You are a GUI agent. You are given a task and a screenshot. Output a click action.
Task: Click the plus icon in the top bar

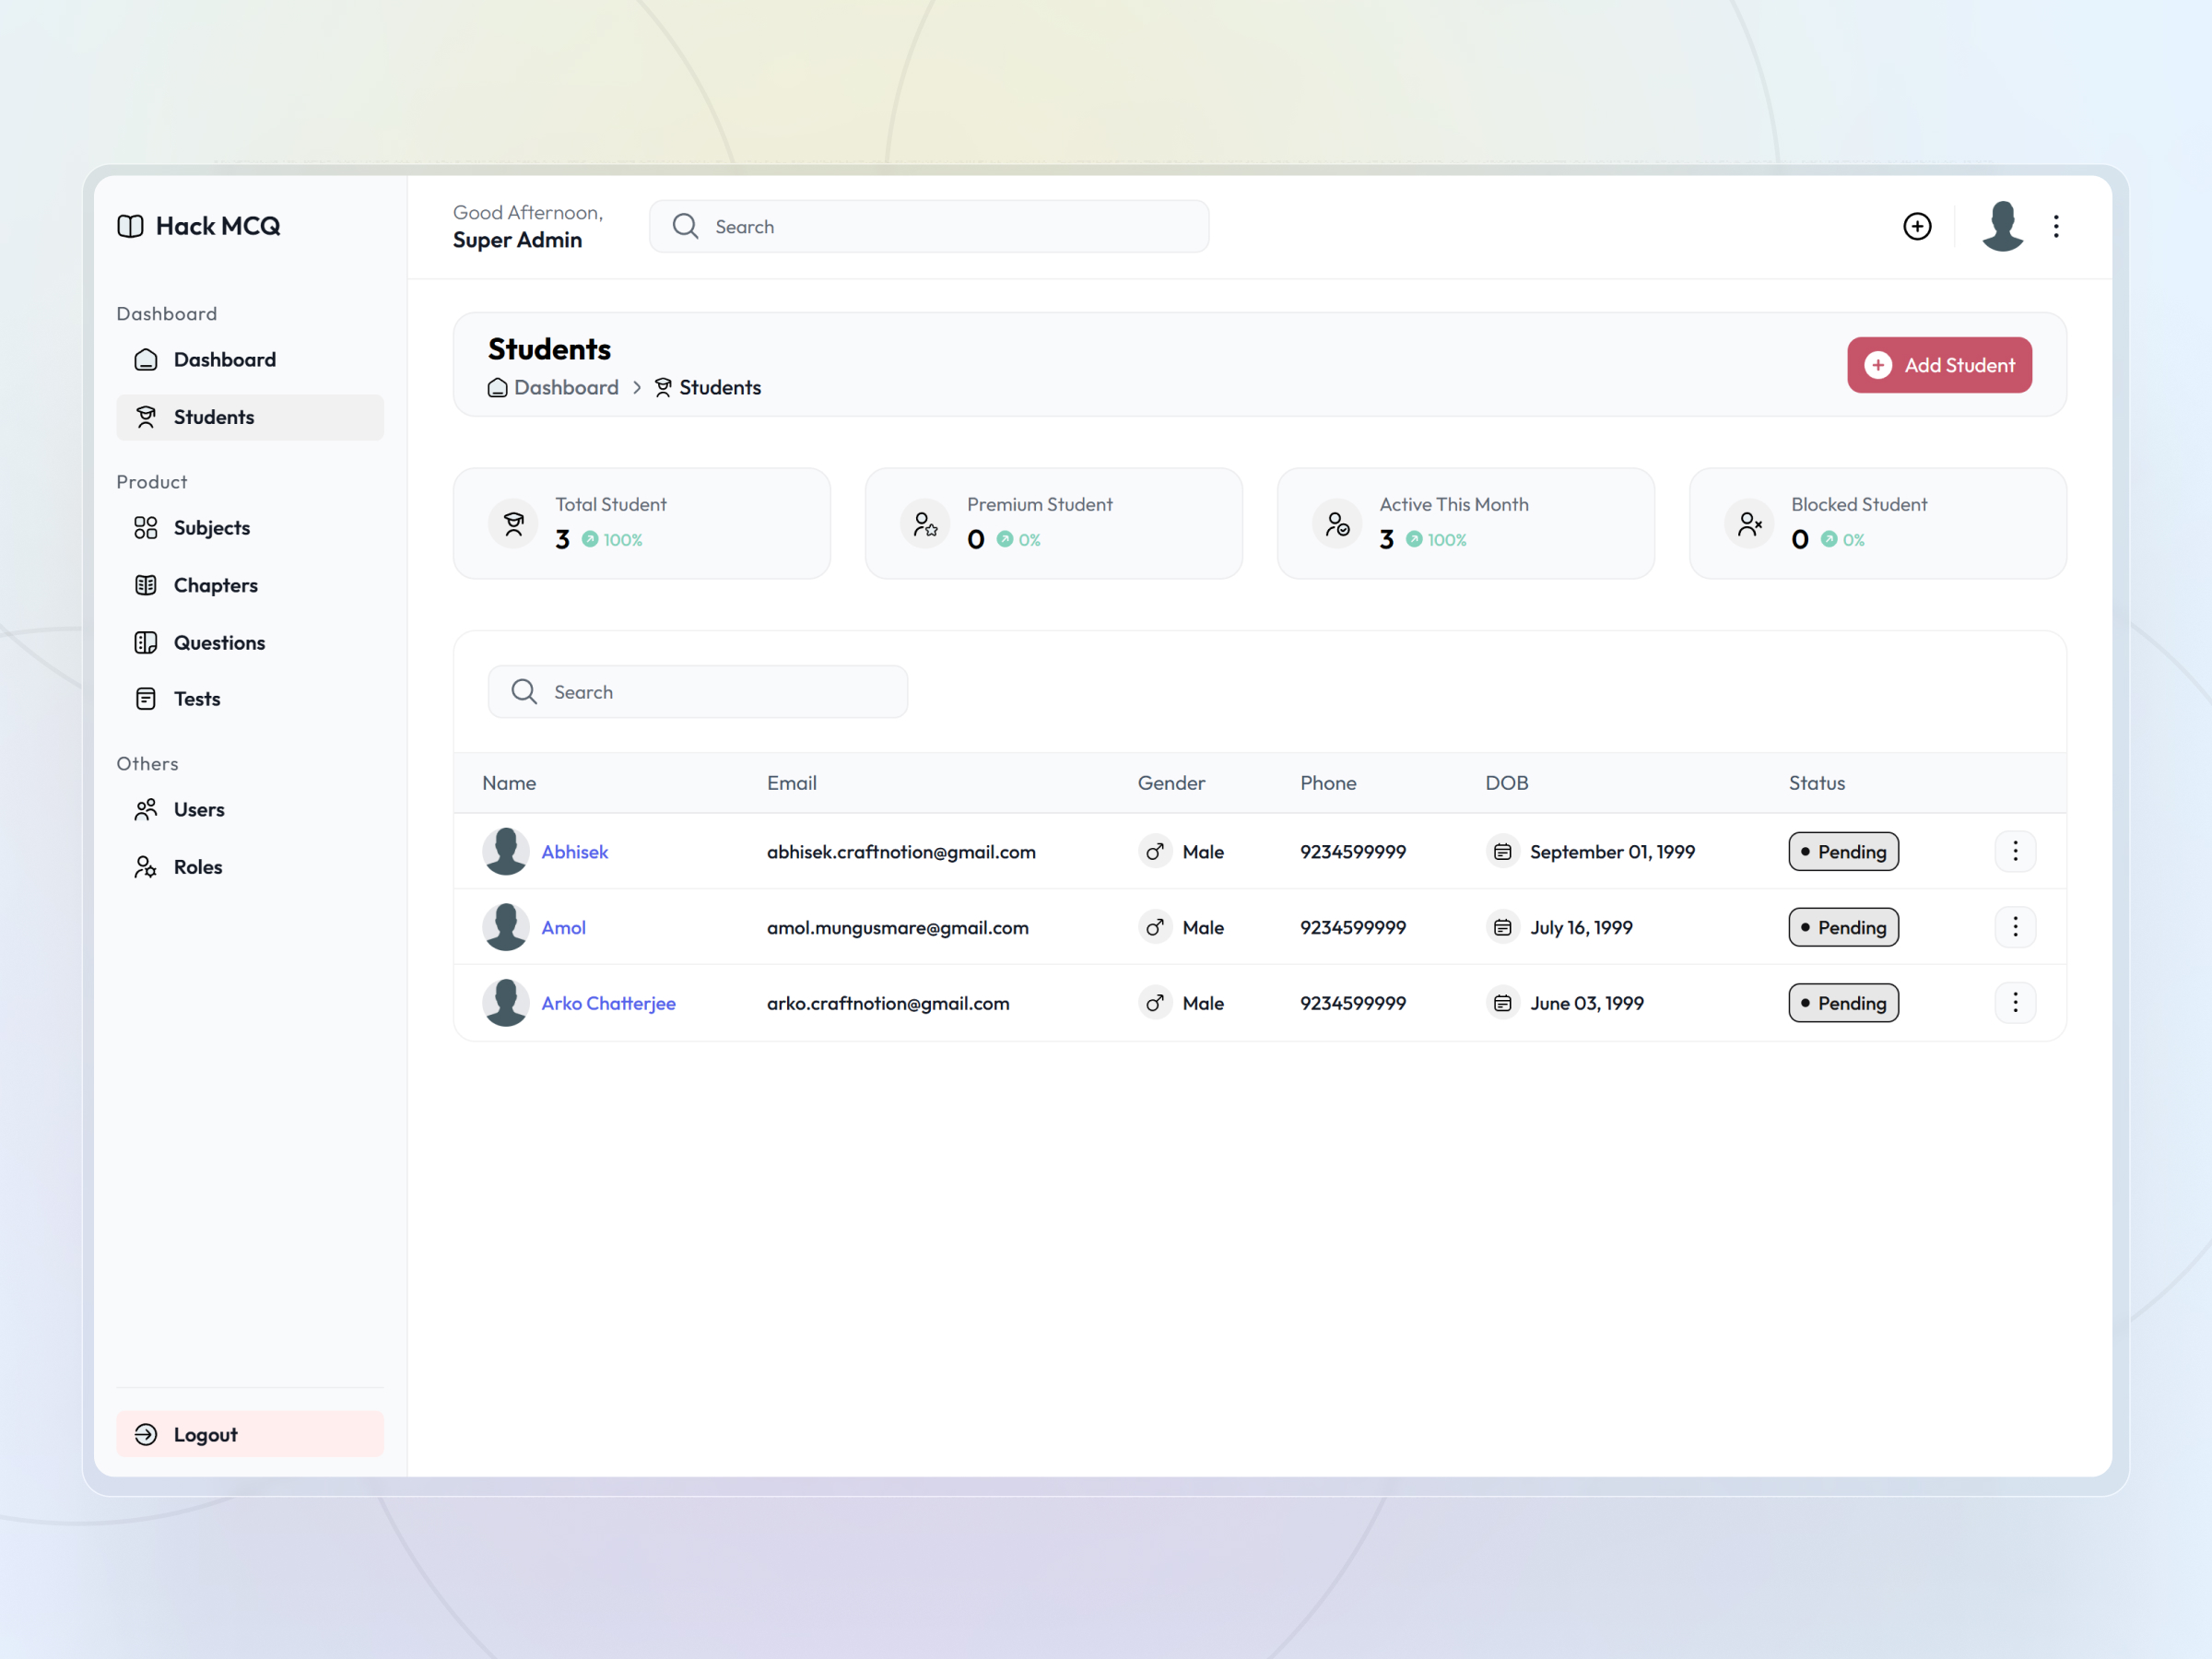(1917, 226)
